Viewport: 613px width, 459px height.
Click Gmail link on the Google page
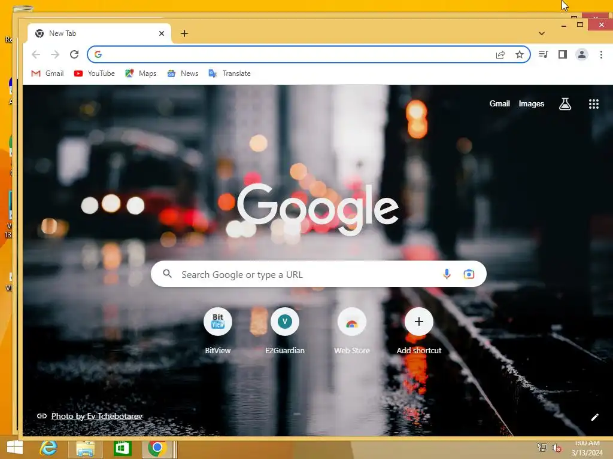click(x=500, y=104)
